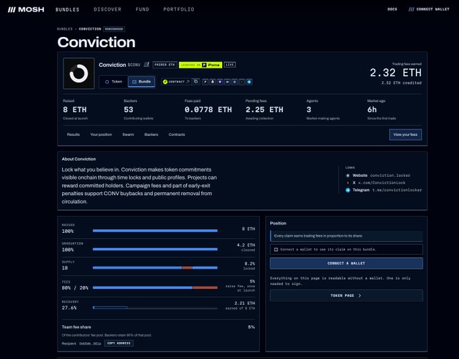Click the blue Telegram icon in the header icon row
The image size is (459, 359).
(249, 82)
